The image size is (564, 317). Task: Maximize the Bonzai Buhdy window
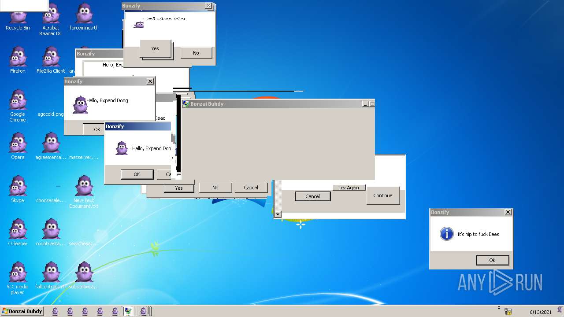point(372,104)
